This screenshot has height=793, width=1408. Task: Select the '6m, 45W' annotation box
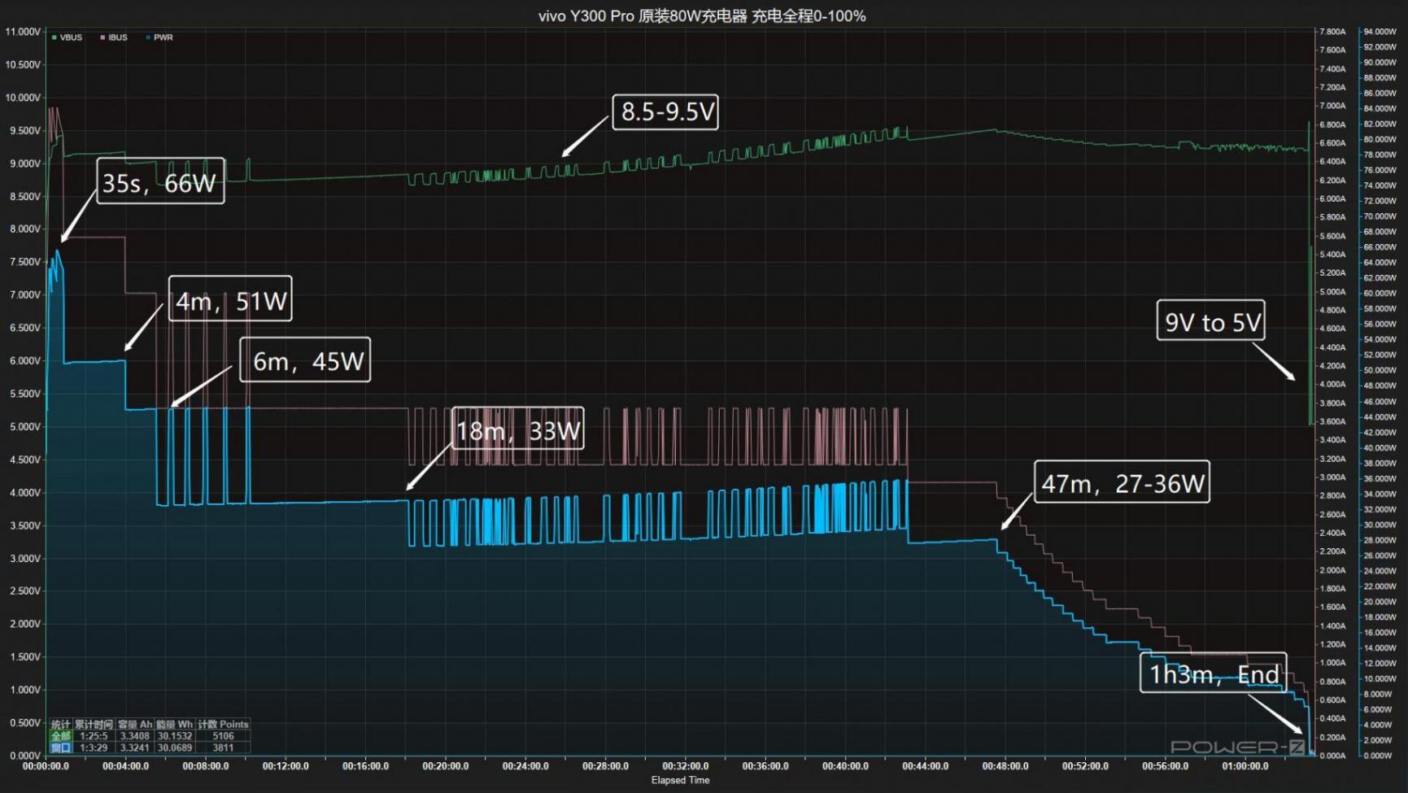[306, 360]
